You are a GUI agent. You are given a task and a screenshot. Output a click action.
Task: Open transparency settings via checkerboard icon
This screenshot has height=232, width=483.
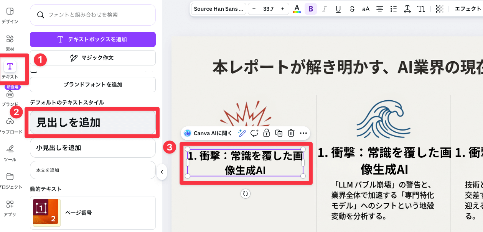(439, 8)
